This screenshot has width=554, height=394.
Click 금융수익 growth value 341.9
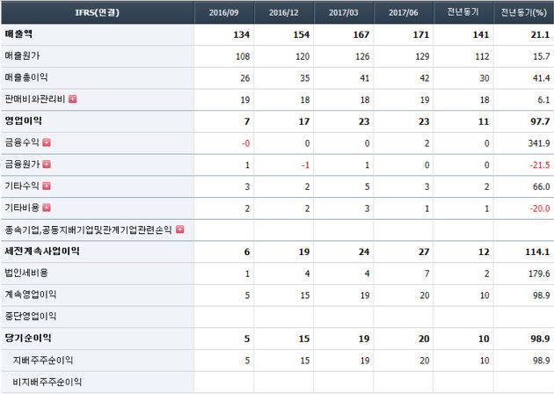(x=539, y=143)
